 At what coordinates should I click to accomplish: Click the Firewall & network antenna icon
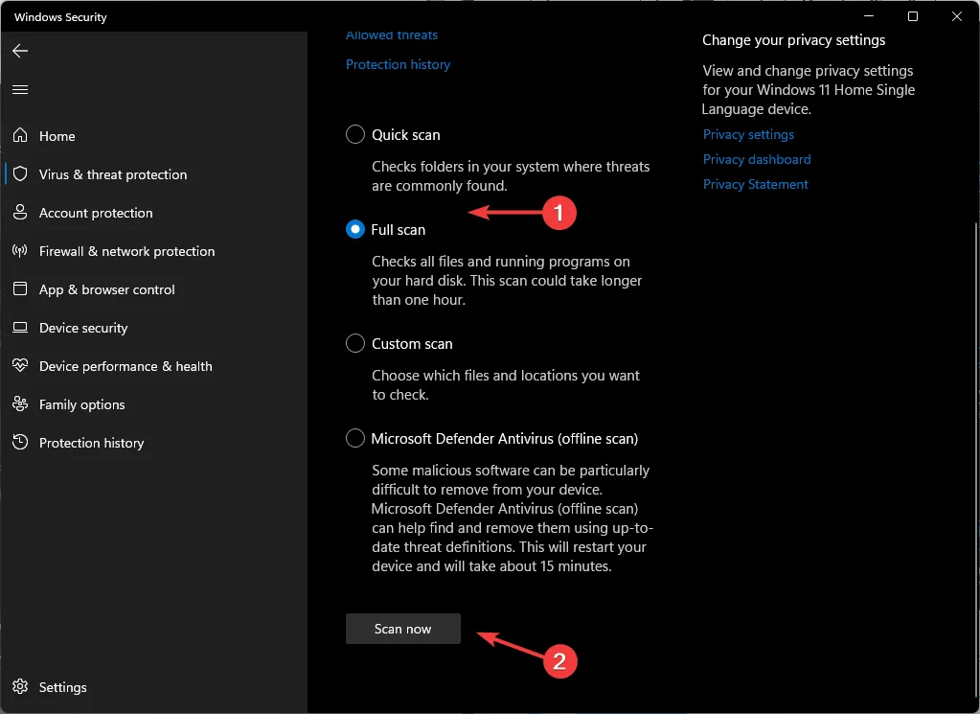20,251
